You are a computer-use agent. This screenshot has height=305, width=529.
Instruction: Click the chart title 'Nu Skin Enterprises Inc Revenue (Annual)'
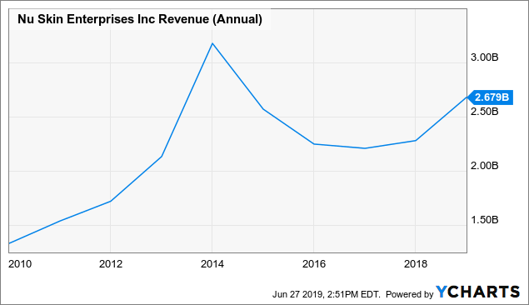point(140,19)
